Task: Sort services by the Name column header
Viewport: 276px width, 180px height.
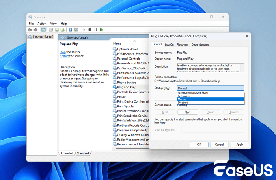Action: tap(117, 44)
